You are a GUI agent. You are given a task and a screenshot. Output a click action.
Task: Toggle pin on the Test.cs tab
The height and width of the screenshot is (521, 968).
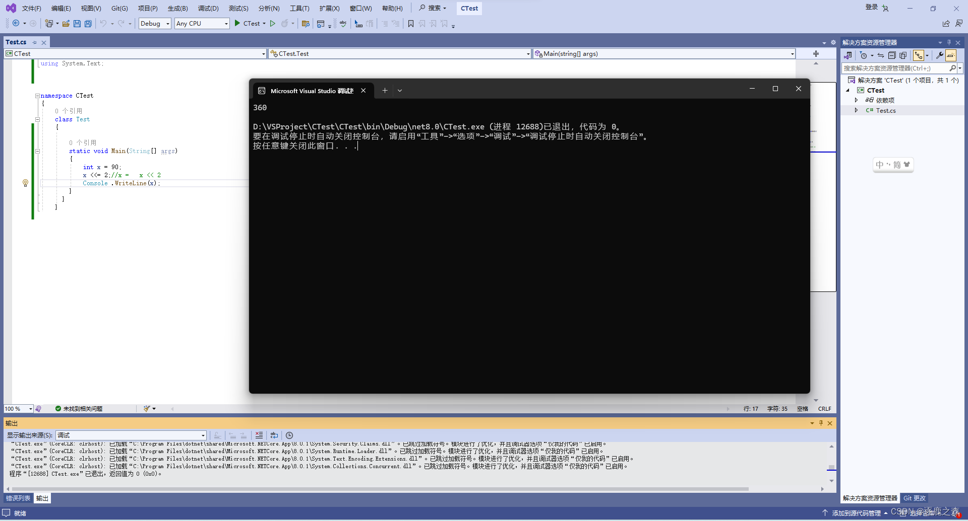coord(35,42)
